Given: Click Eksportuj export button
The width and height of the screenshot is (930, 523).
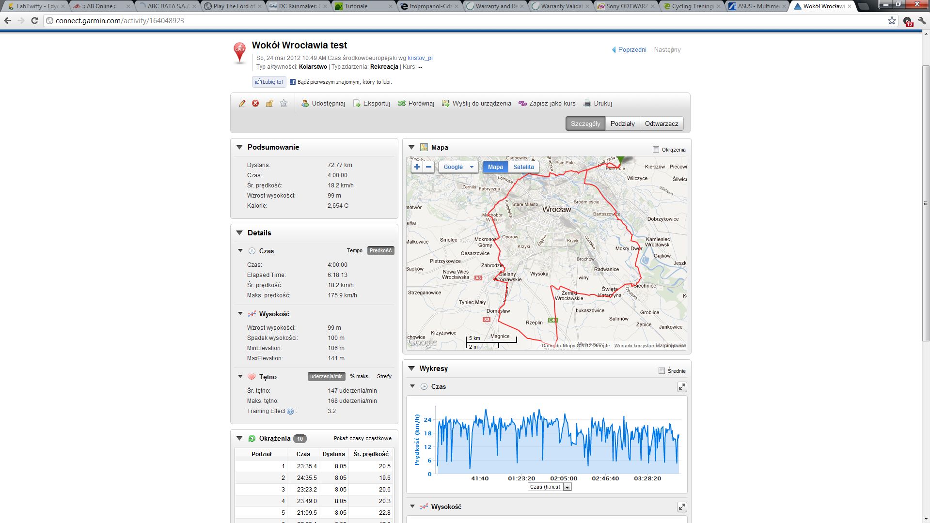Looking at the screenshot, I should point(372,103).
